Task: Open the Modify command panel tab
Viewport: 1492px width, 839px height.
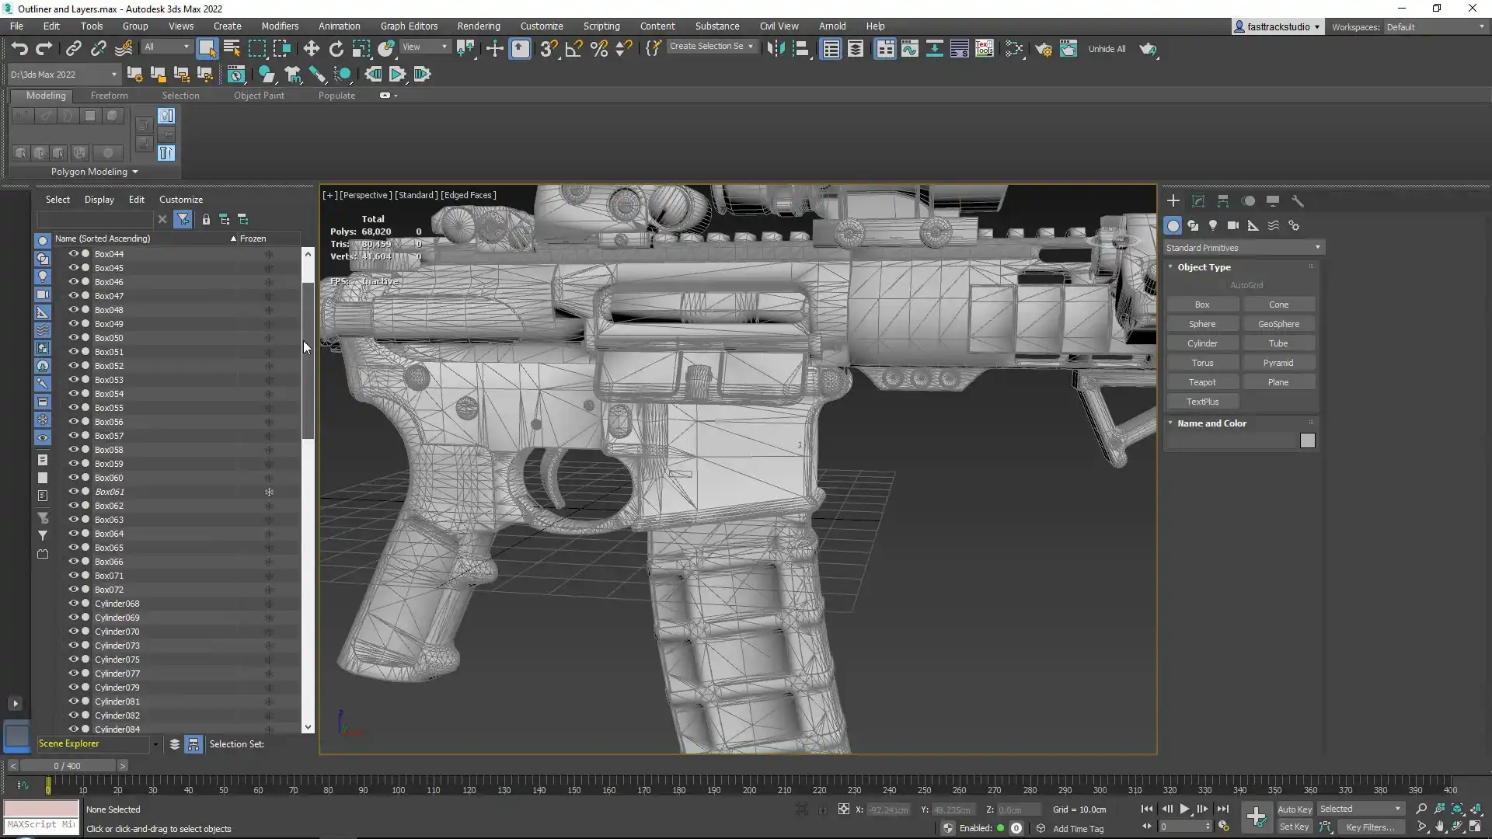Action: [1198, 201]
